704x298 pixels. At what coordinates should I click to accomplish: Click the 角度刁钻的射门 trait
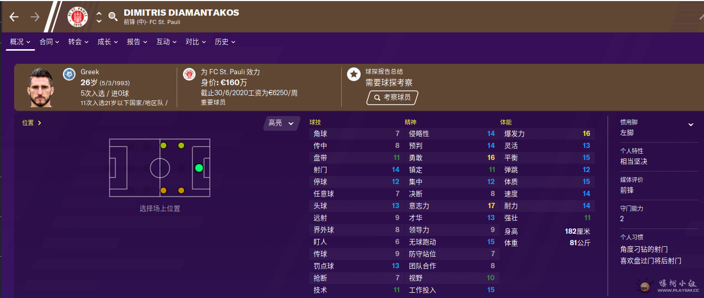click(644, 249)
